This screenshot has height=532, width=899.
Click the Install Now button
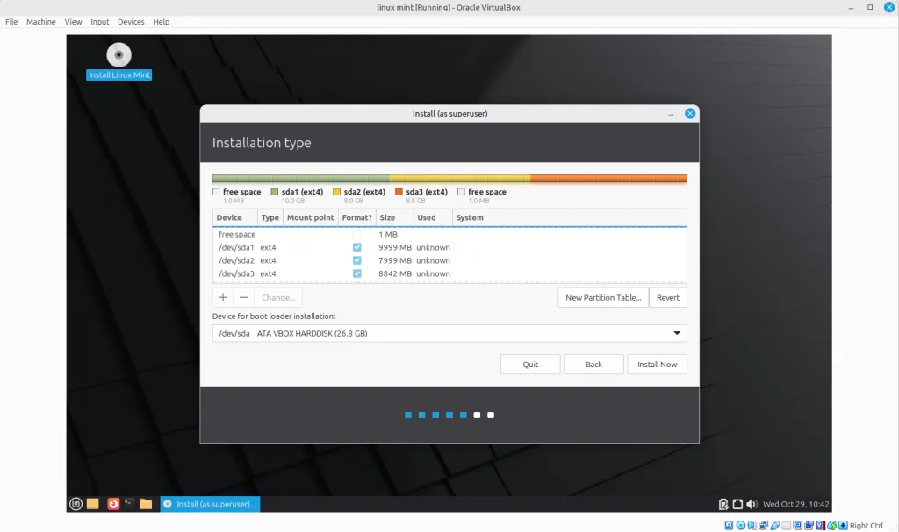[657, 365]
